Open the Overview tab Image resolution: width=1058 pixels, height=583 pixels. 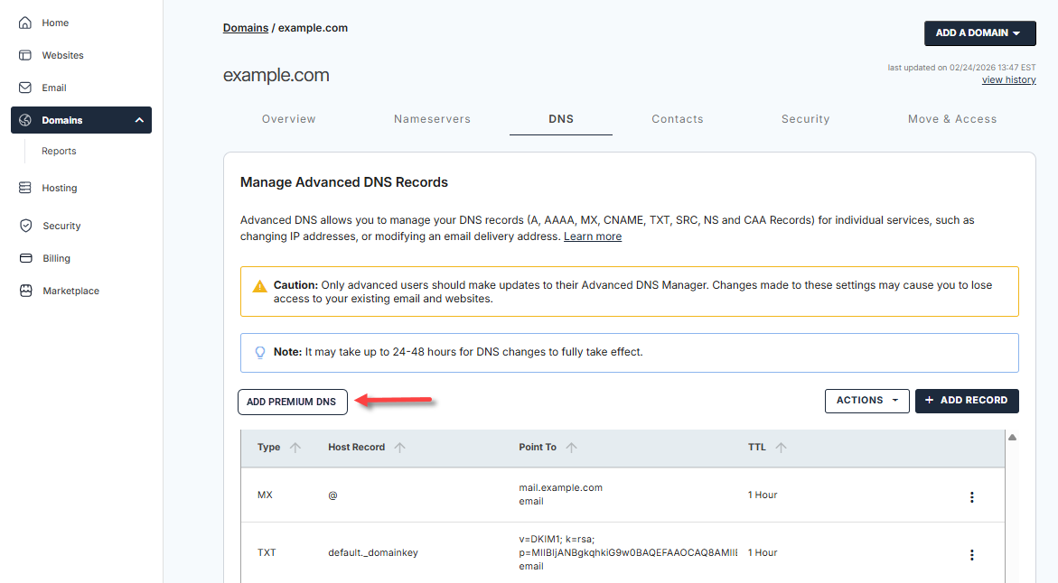point(288,118)
